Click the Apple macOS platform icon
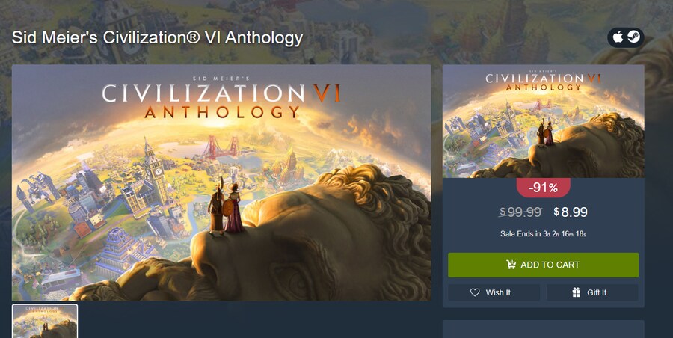673x338 pixels. pyautogui.click(x=618, y=37)
